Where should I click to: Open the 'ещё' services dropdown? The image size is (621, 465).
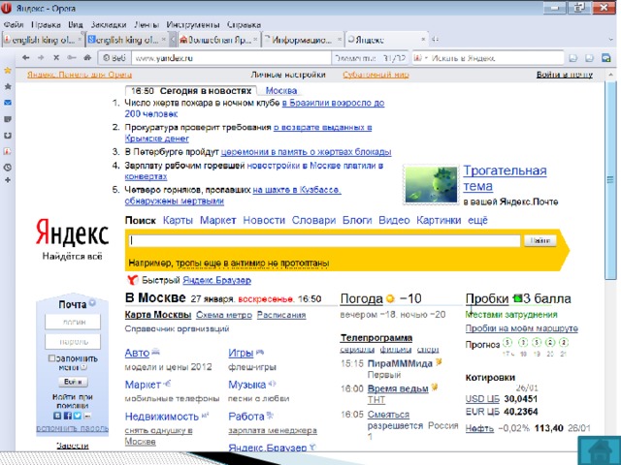tap(477, 221)
